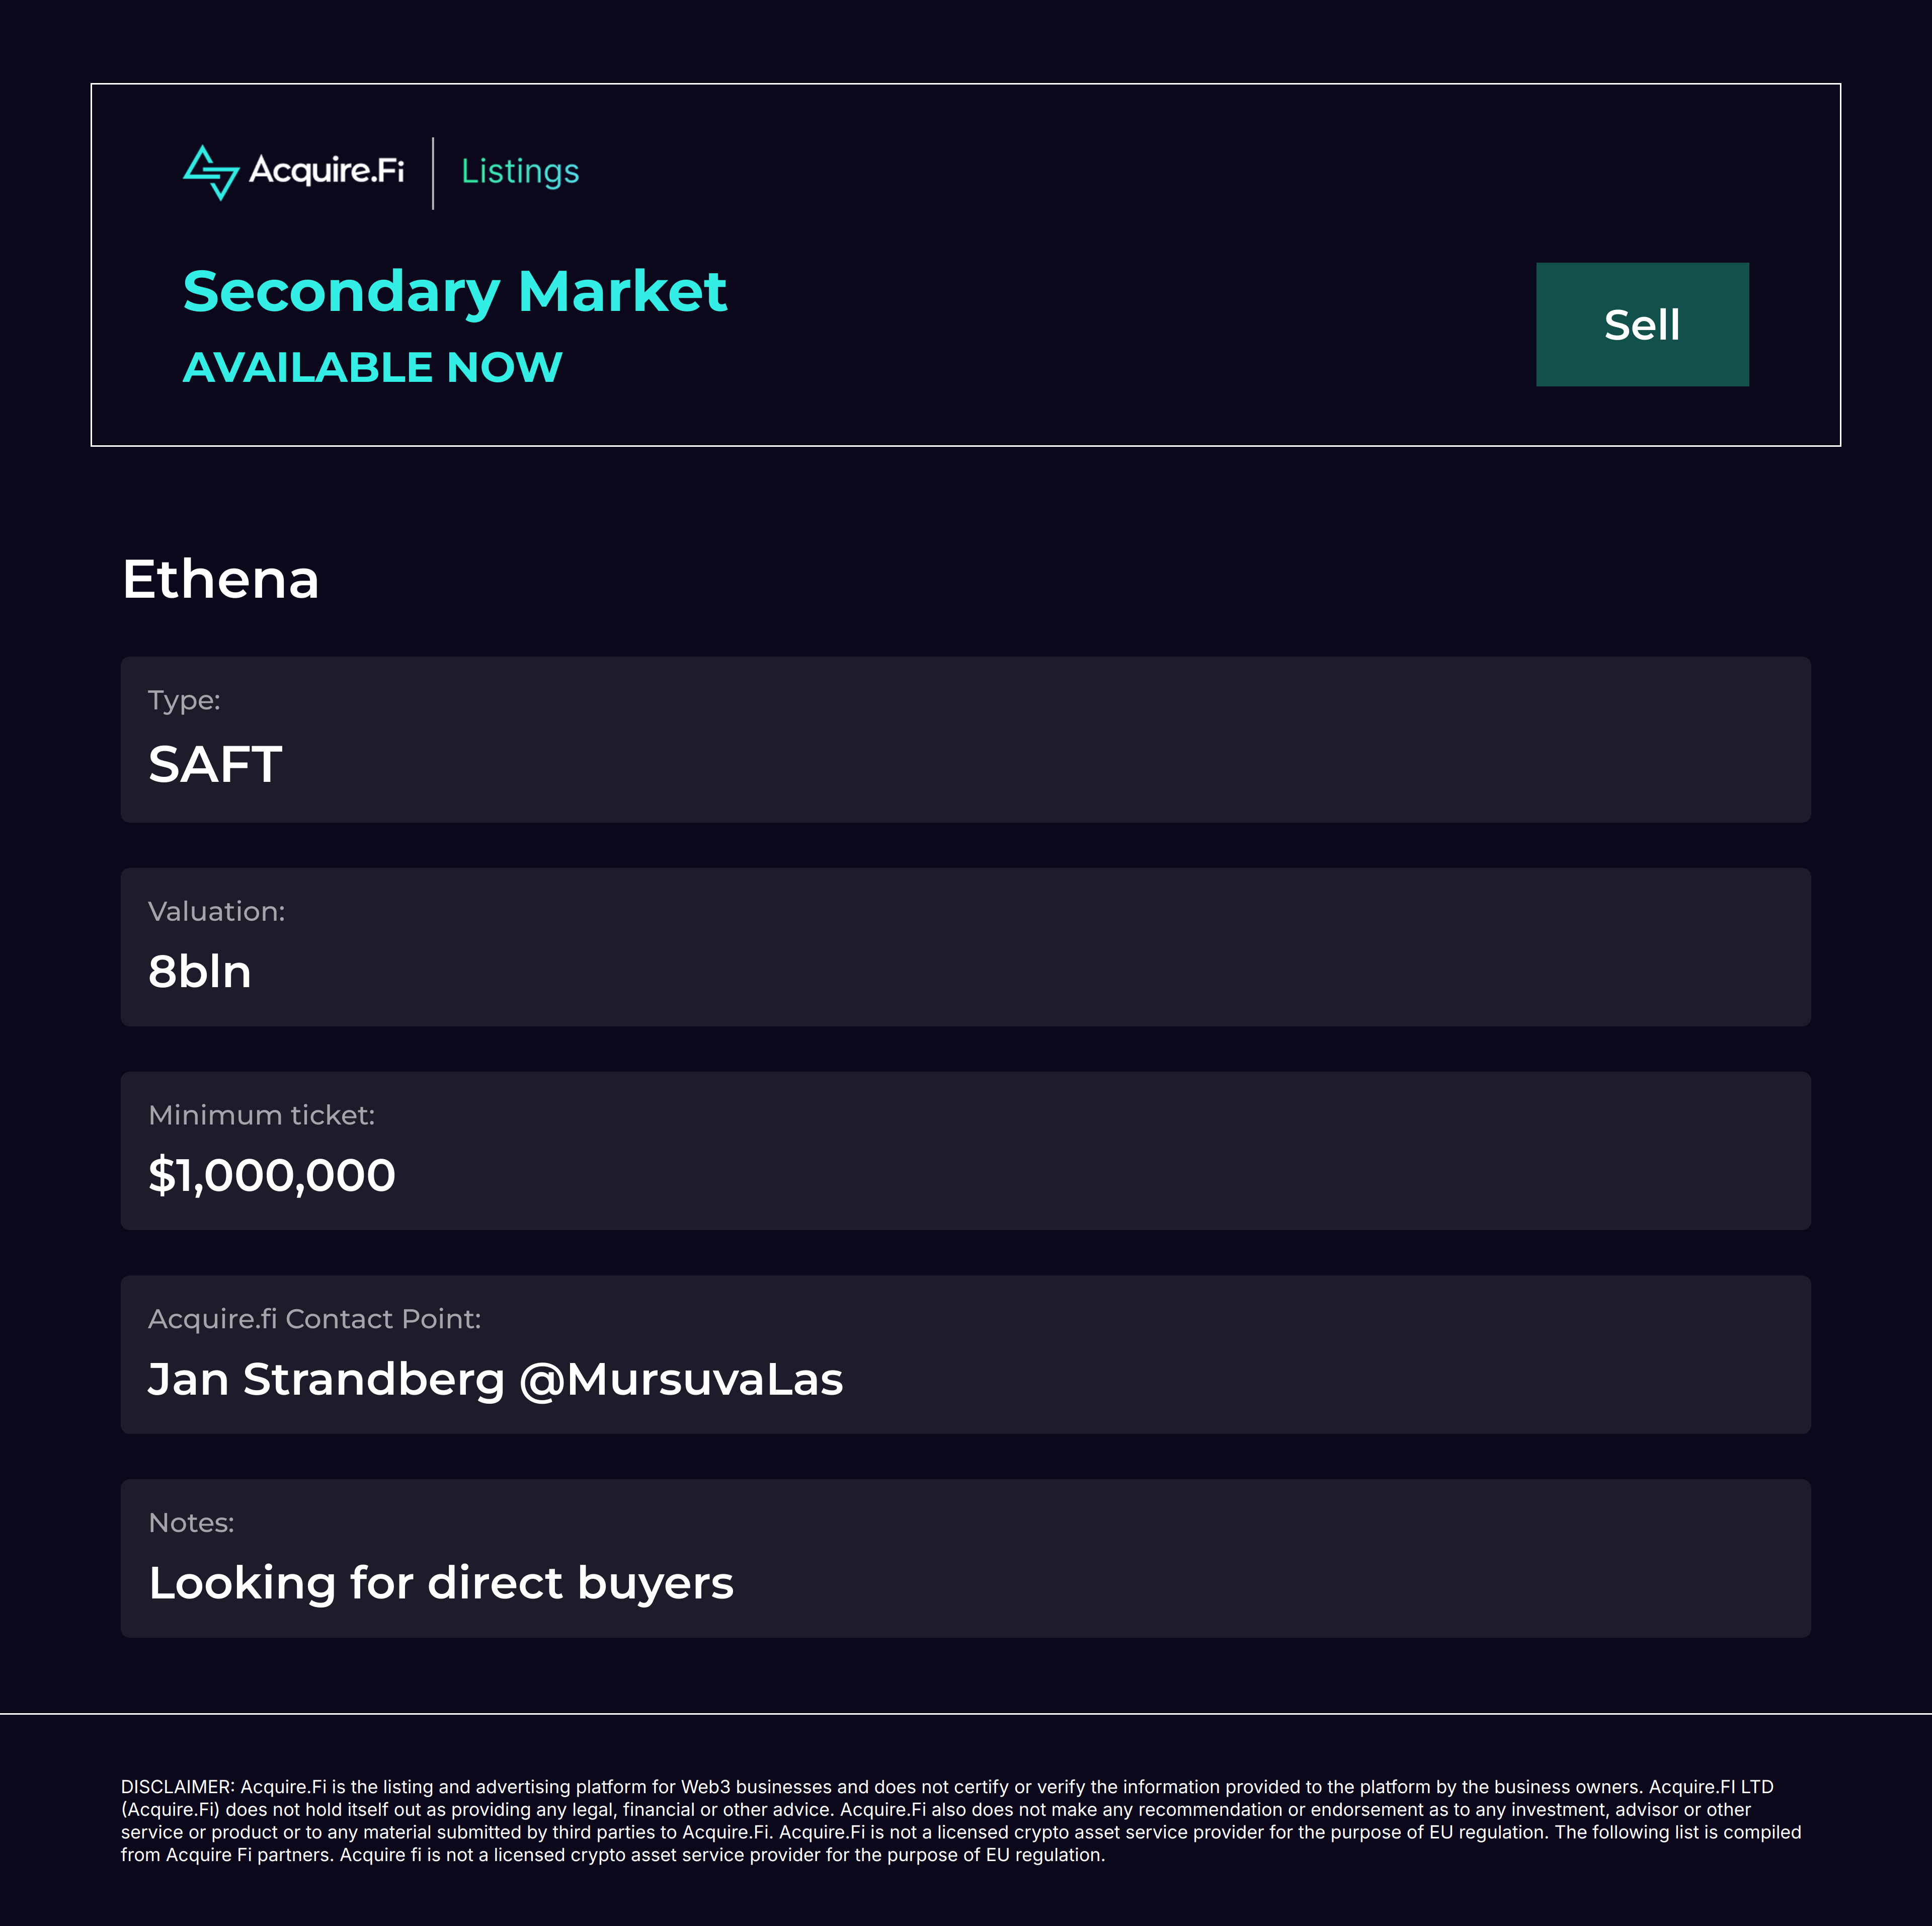Viewport: 1932px width, 1926px height.
Task: Click the 8bln valuation value
Action: click(199, 972)
